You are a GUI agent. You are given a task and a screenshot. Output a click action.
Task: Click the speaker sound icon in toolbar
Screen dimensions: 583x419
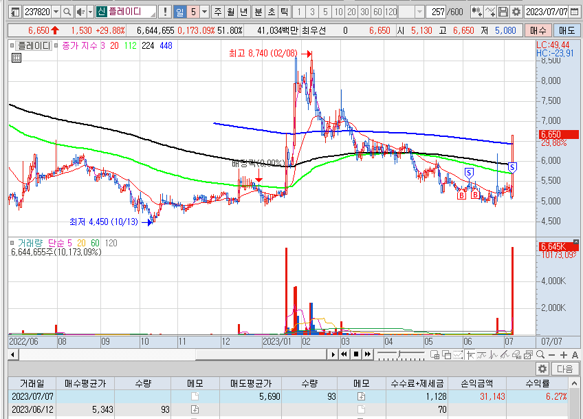80,12
